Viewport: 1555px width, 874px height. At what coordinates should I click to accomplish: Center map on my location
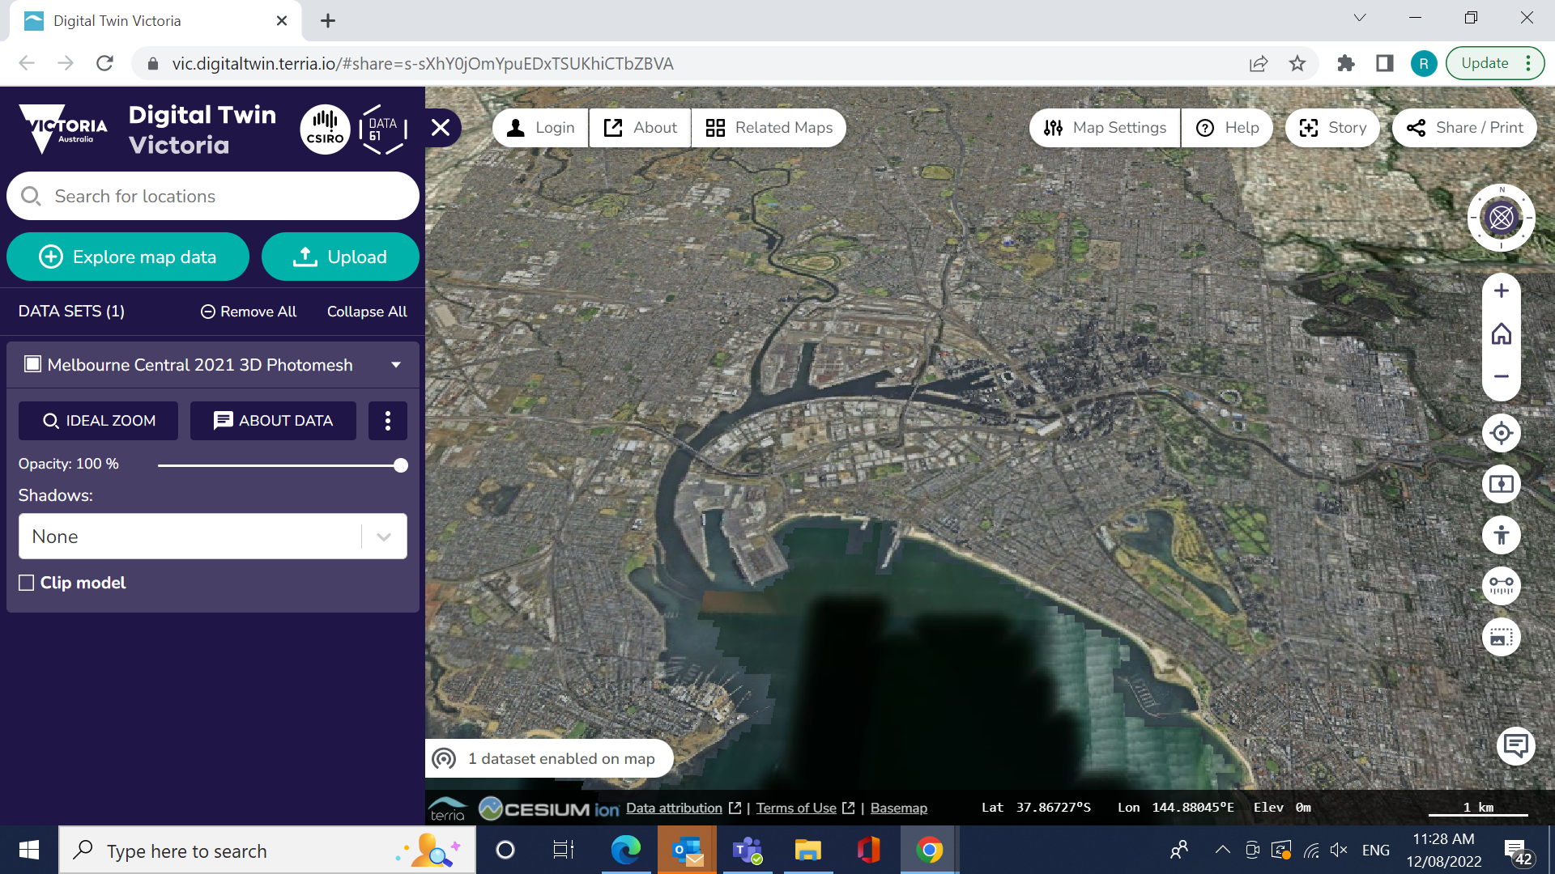[x=1501, y=433]
